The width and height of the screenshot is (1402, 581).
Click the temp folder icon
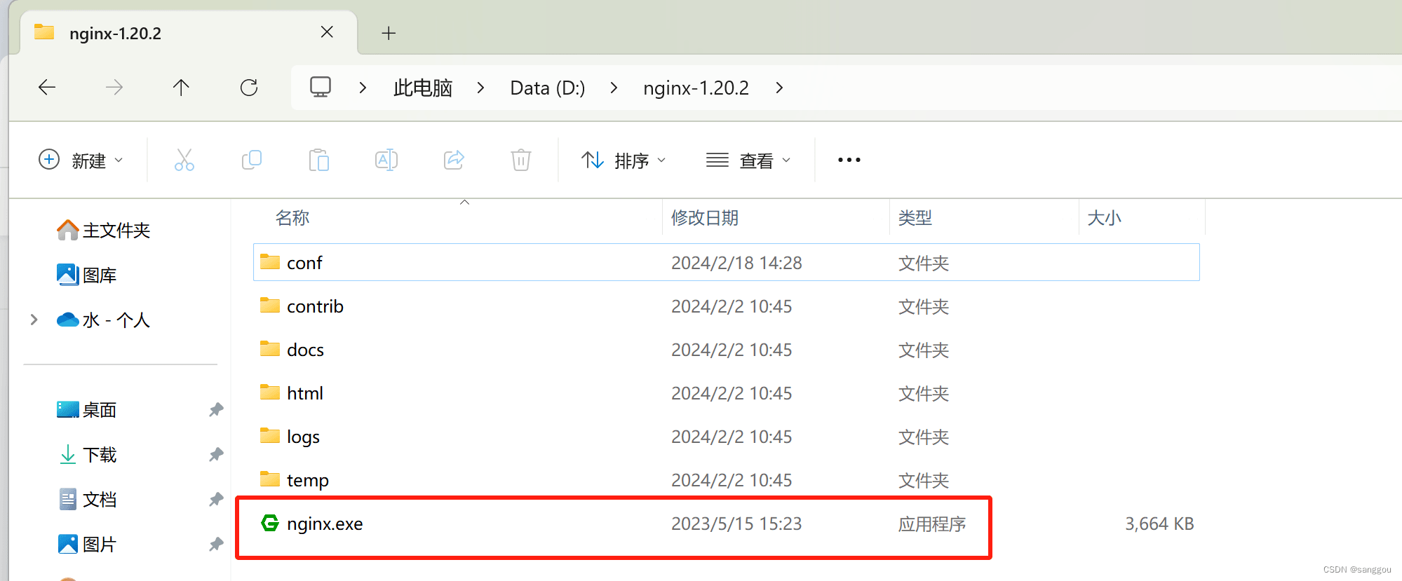coord(270,479)
